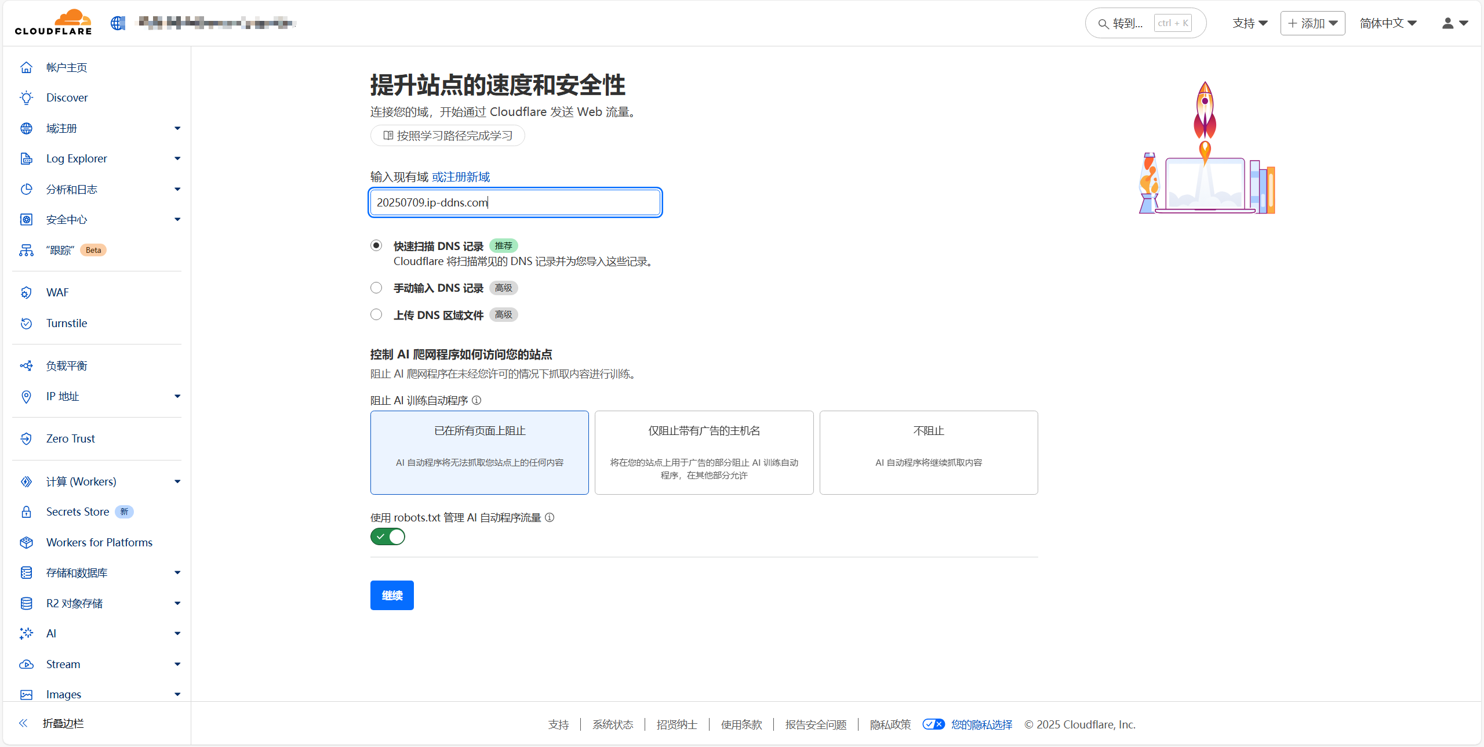Click the pie chart icon for 分析和日志
The width and height of the screenshot is (1484, 747).
pos(26,189)
